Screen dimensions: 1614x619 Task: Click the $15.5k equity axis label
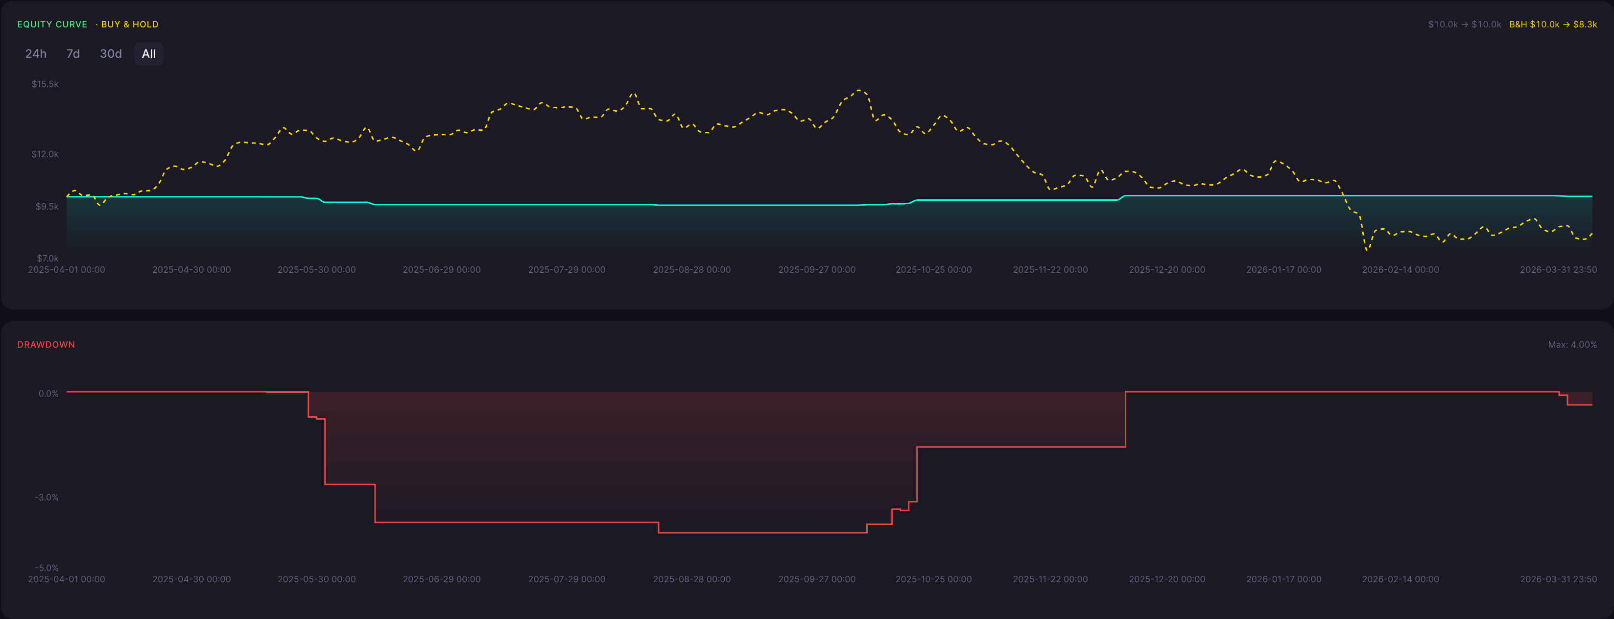click(x=45, y=84)
